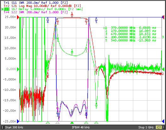
Task: Click the green reference triangle at the left 0.000 line
Action: (x=18, y=69)
